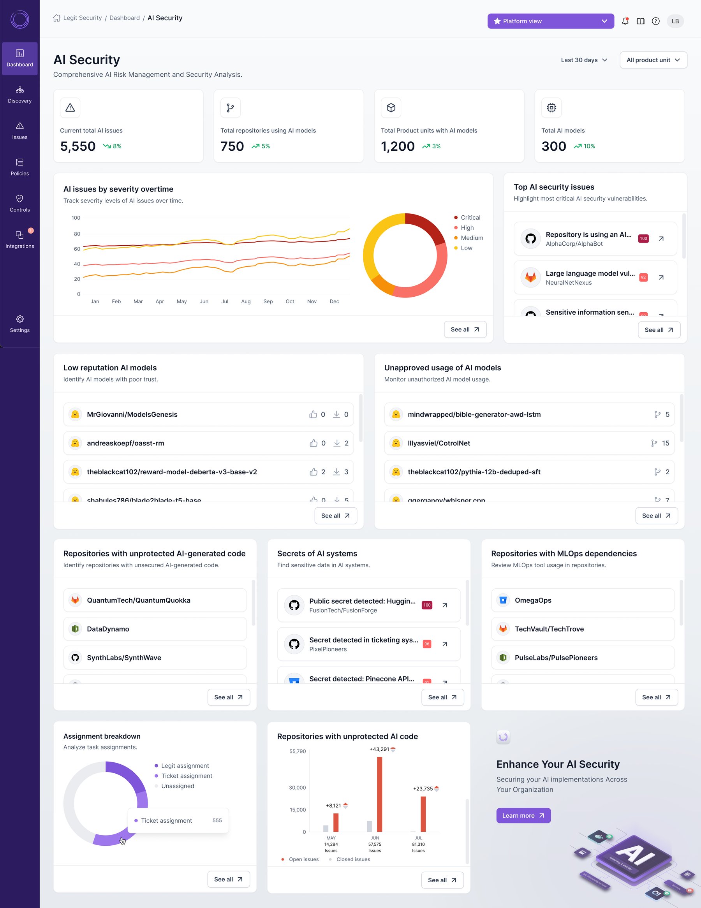Open the help question-mark icon
This screenshot has width=701, height=908.
pos(656,21)
